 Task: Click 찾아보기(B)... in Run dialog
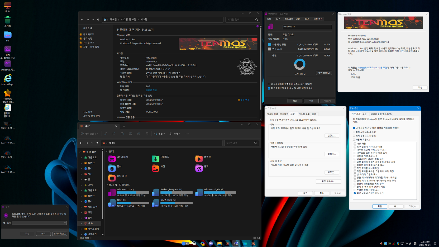click(x=60, y=234)
